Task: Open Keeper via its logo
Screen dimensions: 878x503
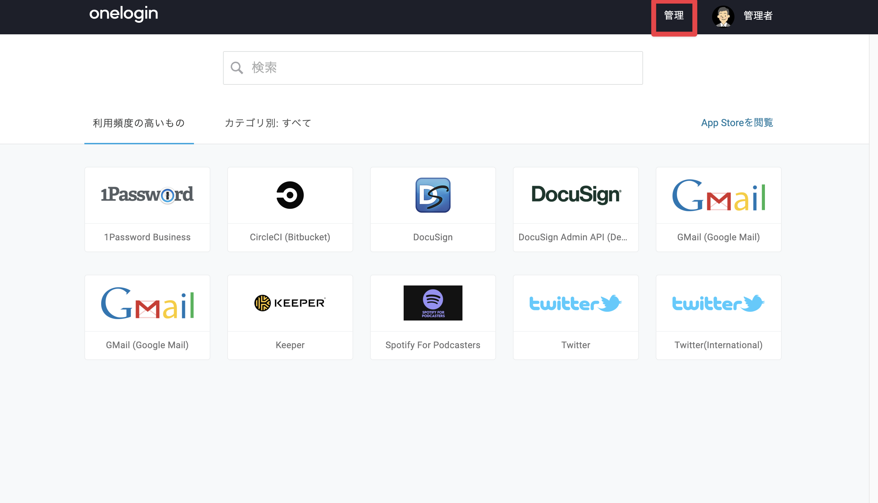Action: [x=290, y=303]
